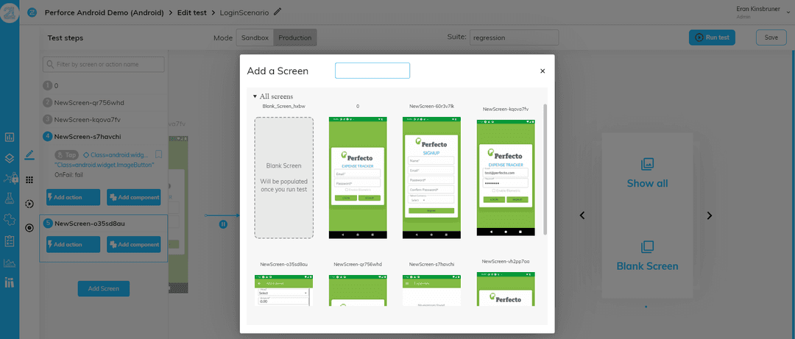
Task: Select the grid dots icon in editor toolbar
Action: pos(29,180)
